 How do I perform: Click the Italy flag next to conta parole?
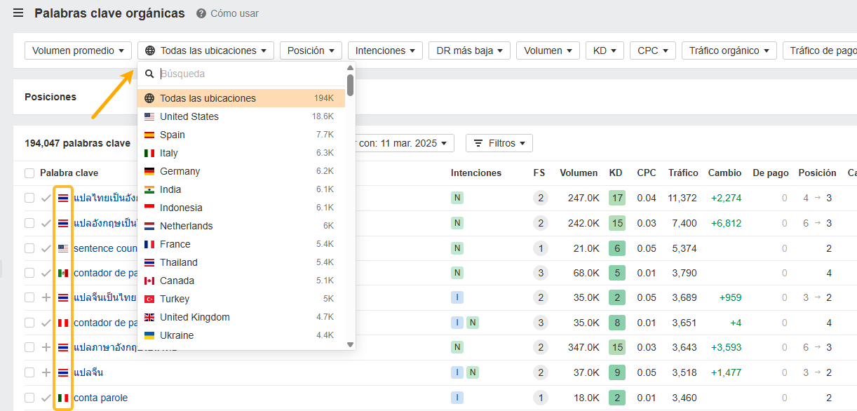tap(63, 398)
